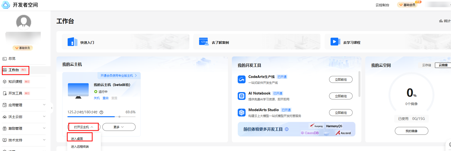Expand the 激励管理 menu
The height and width of the screenshot is (151, 451).
coord(44,128)
